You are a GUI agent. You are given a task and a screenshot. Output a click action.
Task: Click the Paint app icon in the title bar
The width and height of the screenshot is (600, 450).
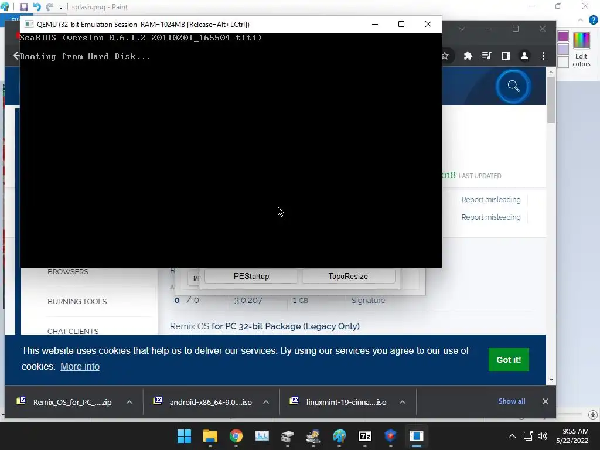click(x=5, y=7)
